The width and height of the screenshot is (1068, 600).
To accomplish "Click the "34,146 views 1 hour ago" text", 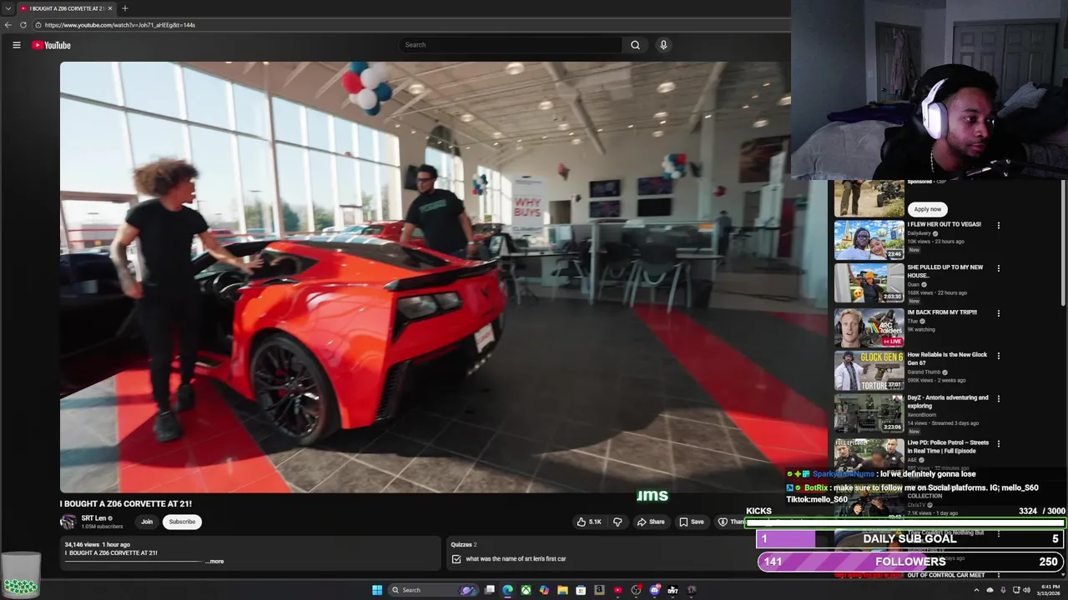I will pyautogui.click(x=98, y=544).
